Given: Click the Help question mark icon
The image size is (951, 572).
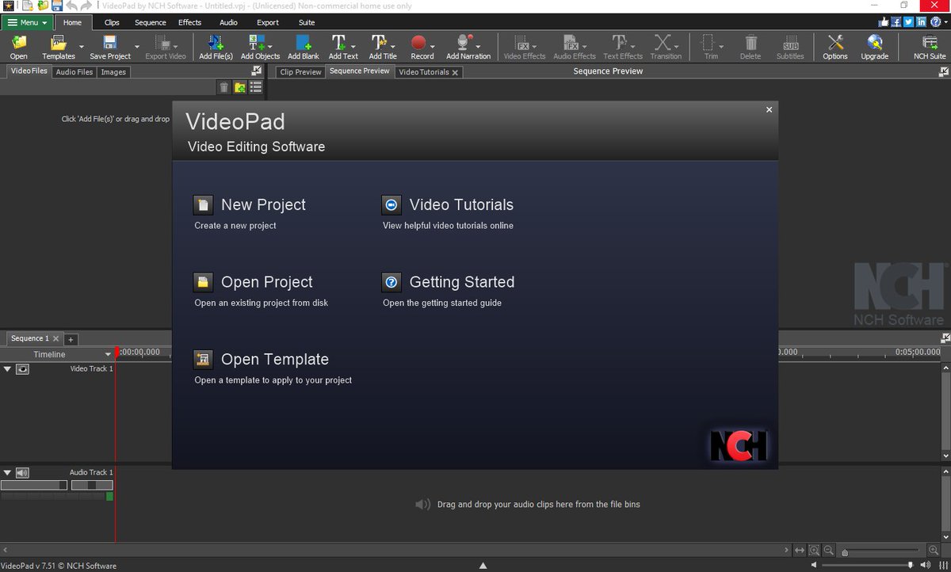Looking at the screenshot, I should (935, 22).
